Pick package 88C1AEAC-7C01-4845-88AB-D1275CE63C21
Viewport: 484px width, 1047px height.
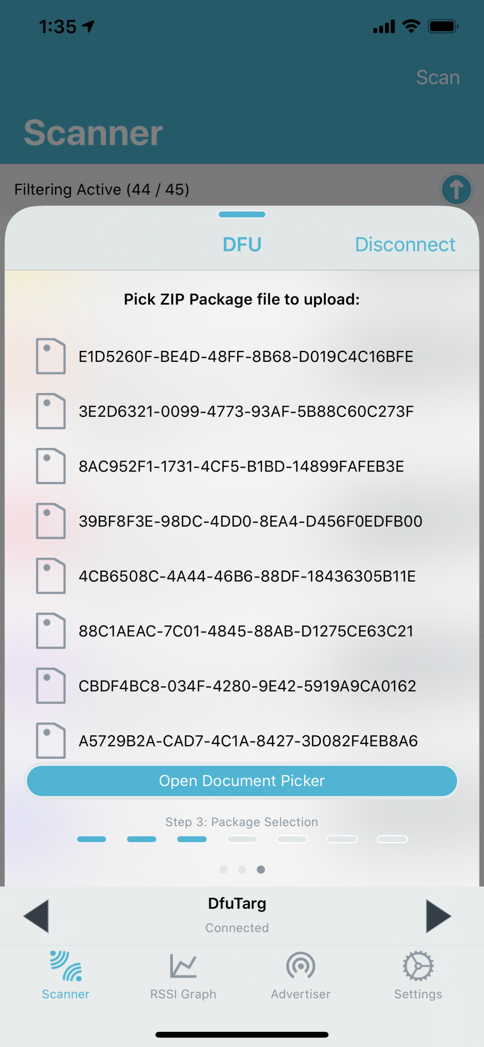(x=245, y=631)
